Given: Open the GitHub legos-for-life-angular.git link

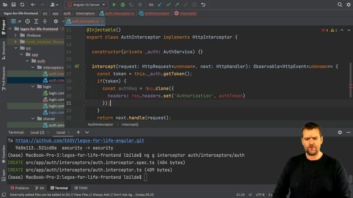Looking at the screenshot, I should pyautogui.click(x=79, y=141).
